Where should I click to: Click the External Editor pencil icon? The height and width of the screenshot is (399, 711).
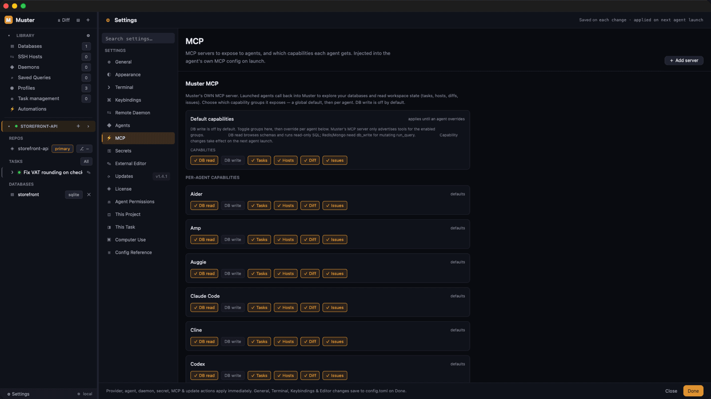coord(109,164)
